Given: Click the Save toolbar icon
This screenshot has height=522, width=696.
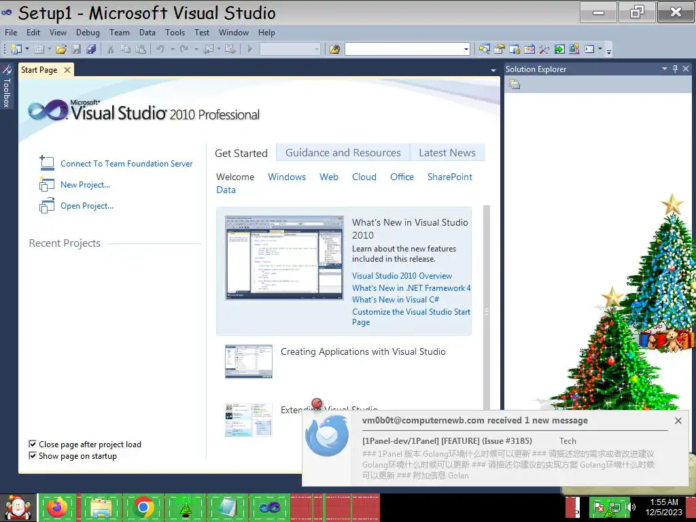Looking at the screenshot, I should [76, 49].
